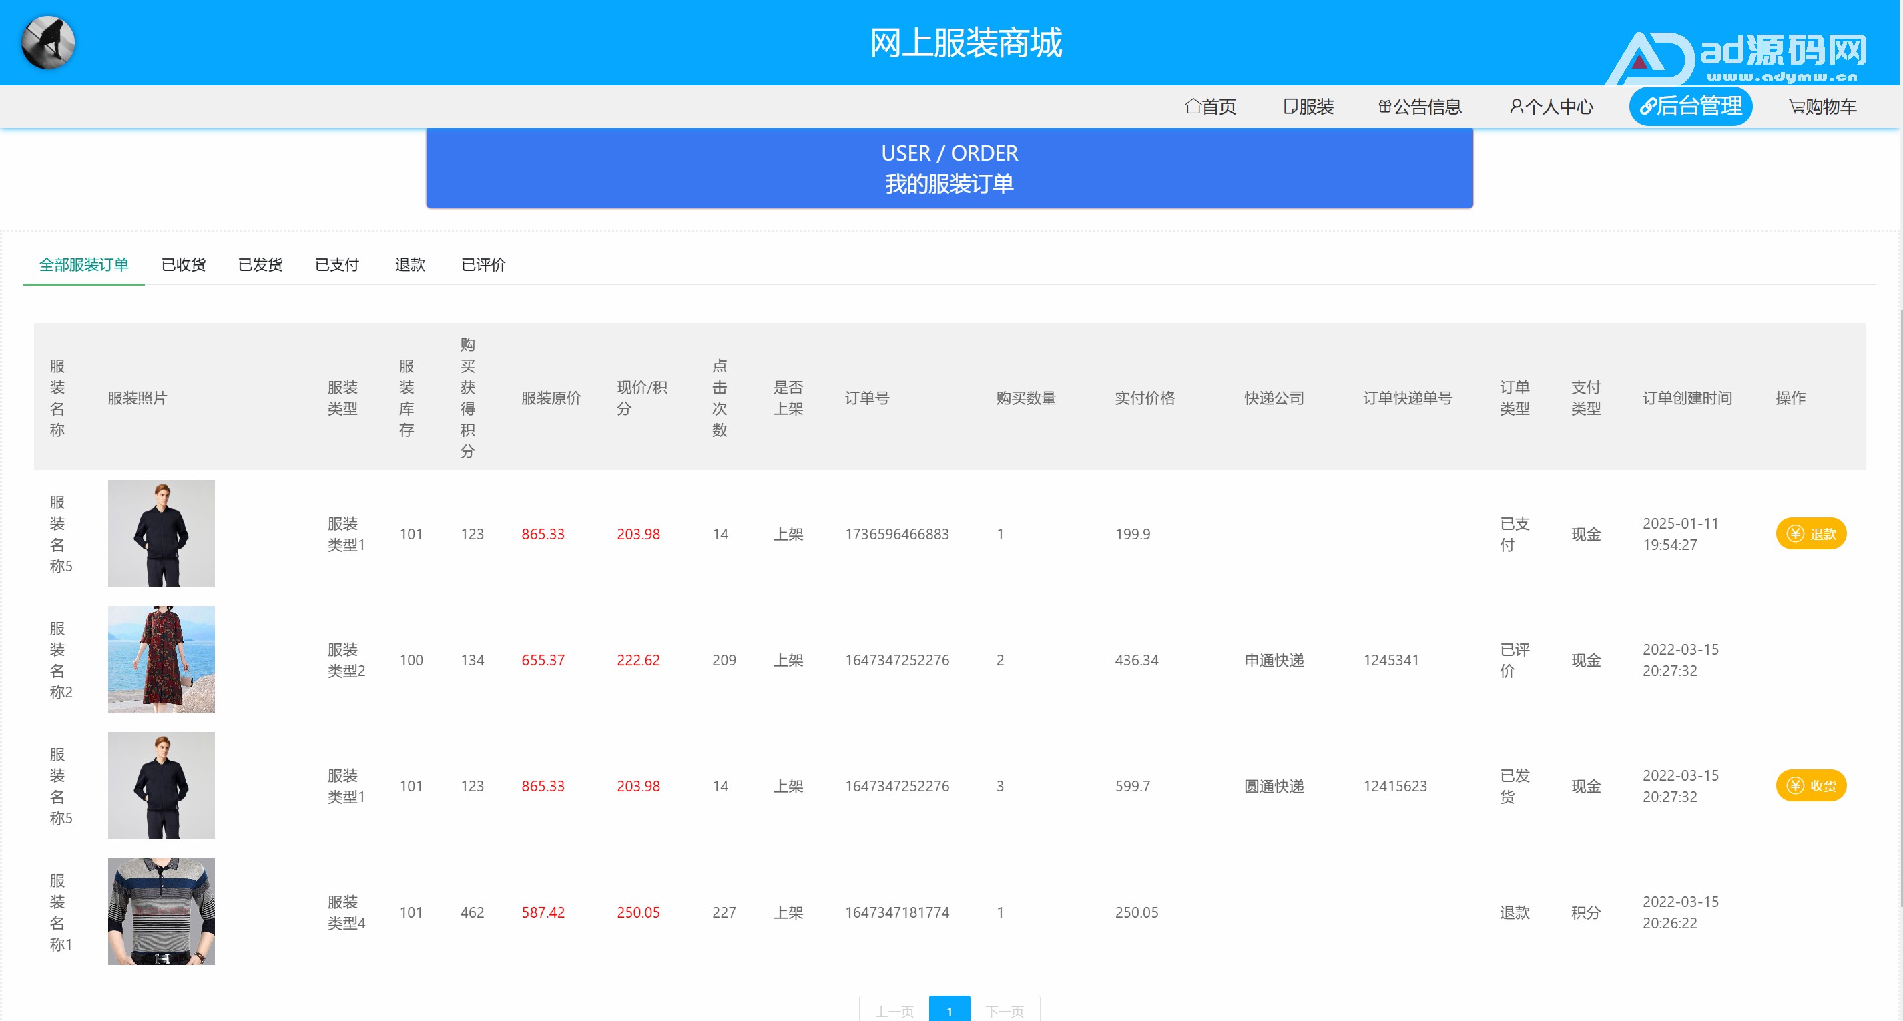Screen dimensions: 1903x1021
Task: Switch to the 已发货 tab
Action: click(x=260, y=264)
